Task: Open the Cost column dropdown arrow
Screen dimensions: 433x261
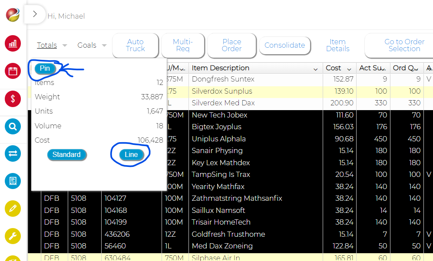Action: click(349, 69)
